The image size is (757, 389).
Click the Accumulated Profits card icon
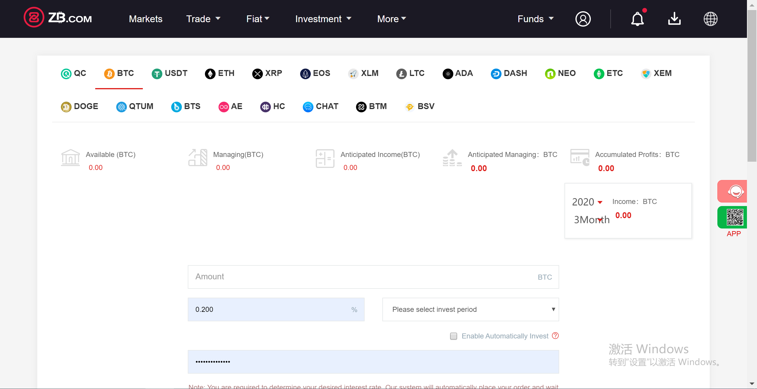580,158
